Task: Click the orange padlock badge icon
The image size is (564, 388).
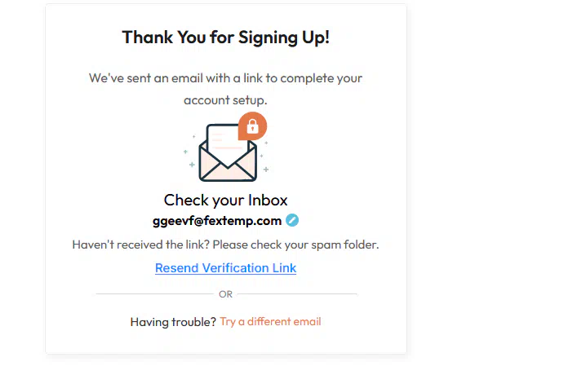Action: [x=252, y=126]
